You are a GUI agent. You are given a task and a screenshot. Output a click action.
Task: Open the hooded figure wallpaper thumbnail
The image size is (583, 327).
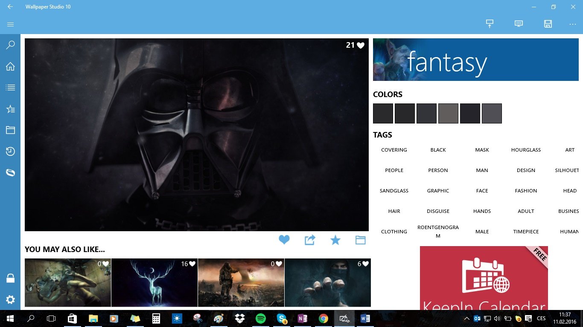[328, 283]
